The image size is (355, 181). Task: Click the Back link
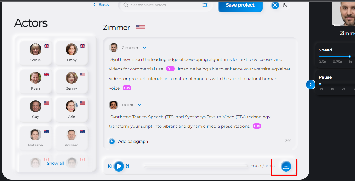pos(101,4)
